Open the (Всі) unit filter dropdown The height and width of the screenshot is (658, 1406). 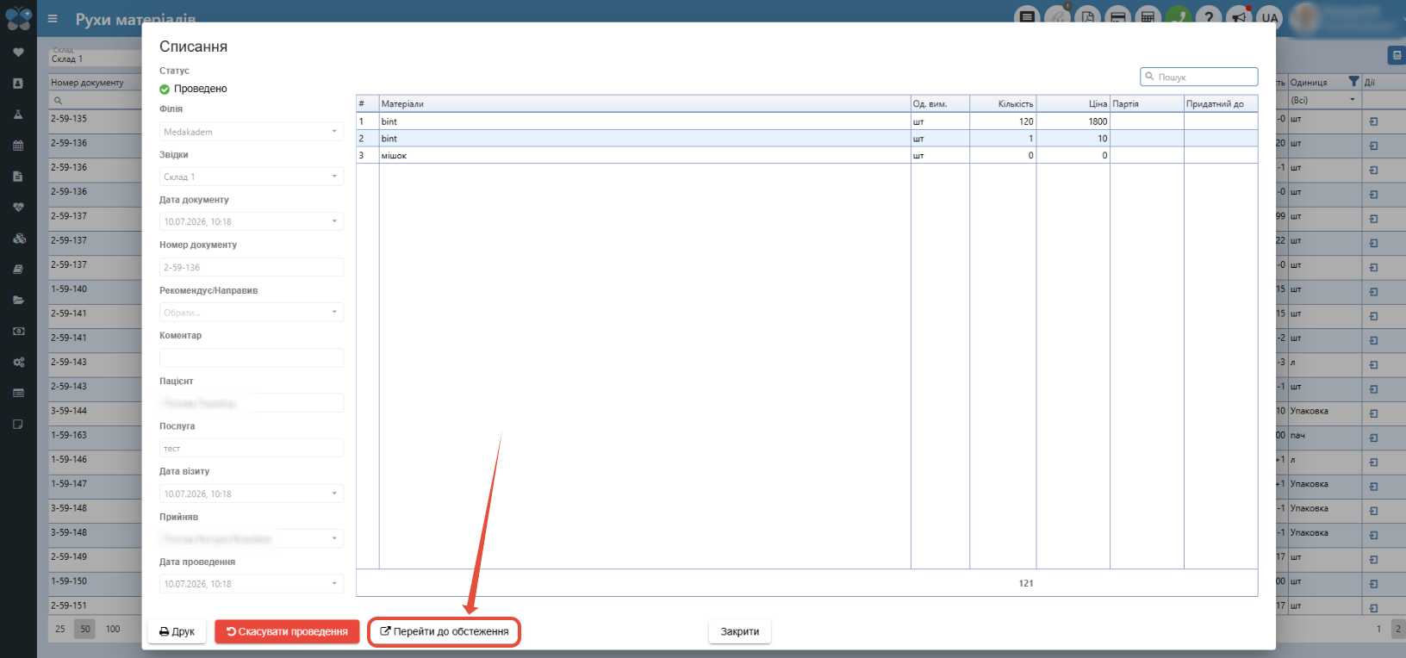click(1323, 100)
